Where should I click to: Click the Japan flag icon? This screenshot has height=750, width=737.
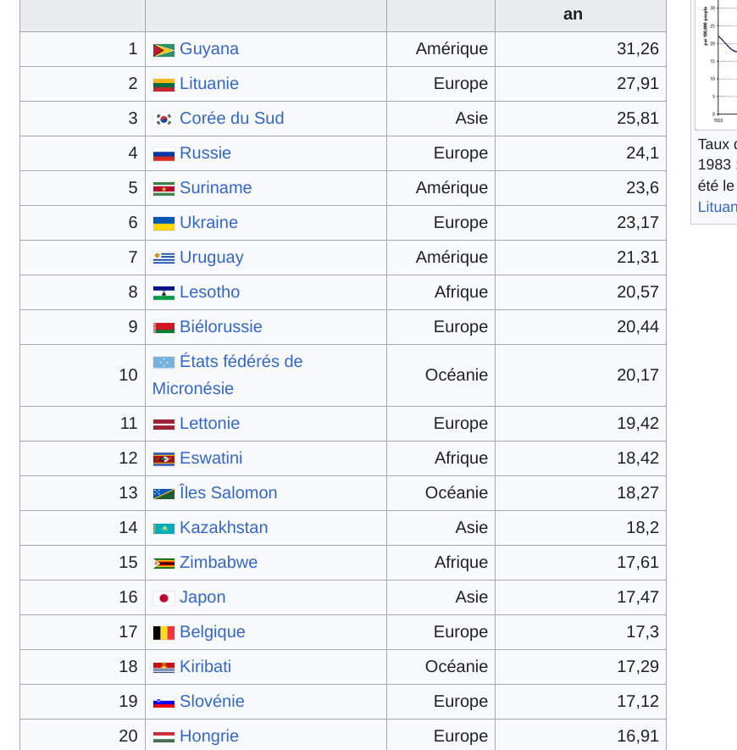coord(163,598)
